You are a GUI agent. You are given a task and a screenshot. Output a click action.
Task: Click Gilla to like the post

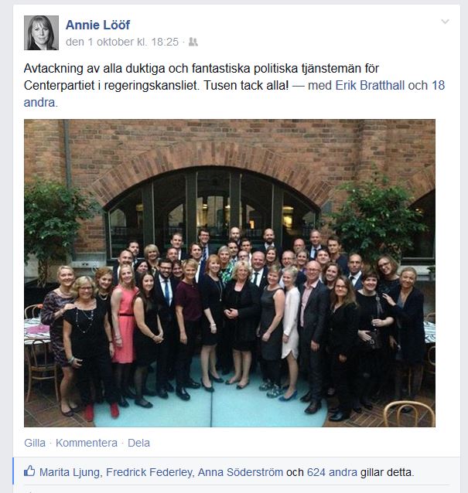(x=35, y=443)
